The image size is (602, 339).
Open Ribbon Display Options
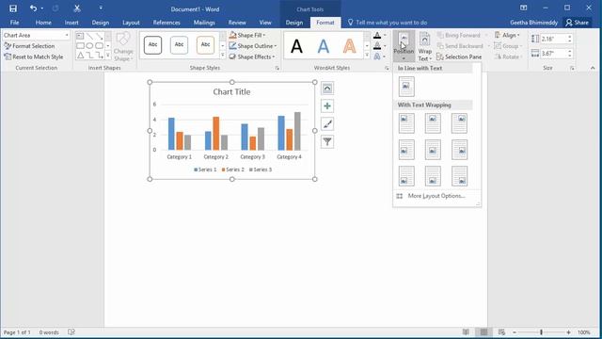(523, 8)
